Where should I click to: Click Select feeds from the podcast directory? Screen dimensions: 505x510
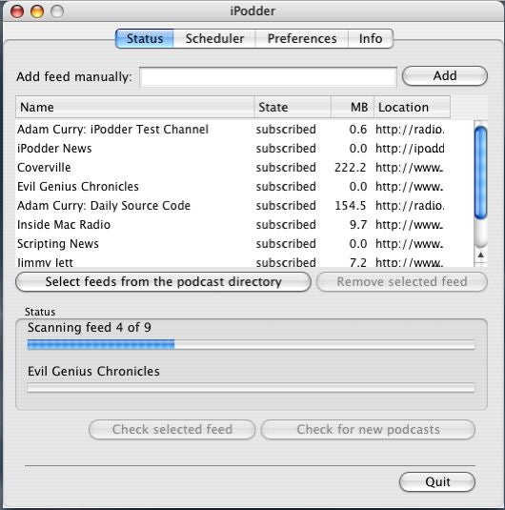[x=163, y=281]
